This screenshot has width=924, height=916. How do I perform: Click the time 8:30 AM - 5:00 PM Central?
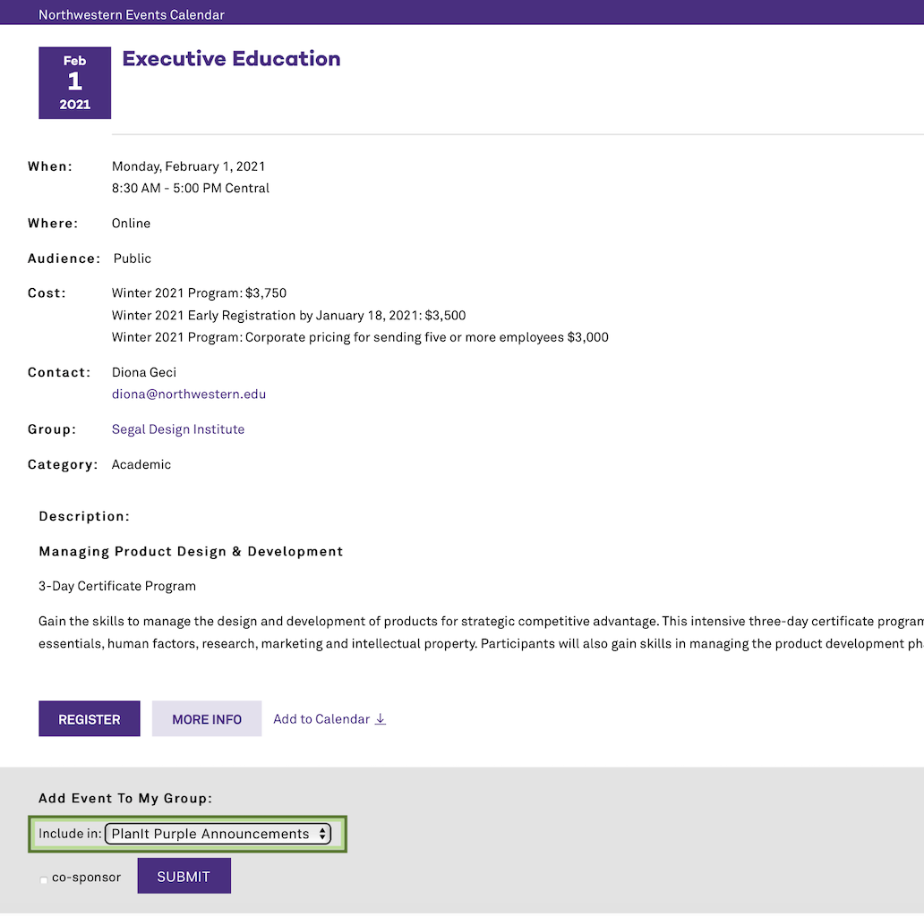191,189
